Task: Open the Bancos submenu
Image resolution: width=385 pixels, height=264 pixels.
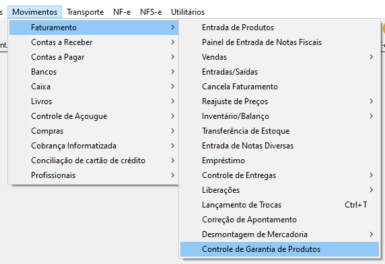Action: pos(94,72)
